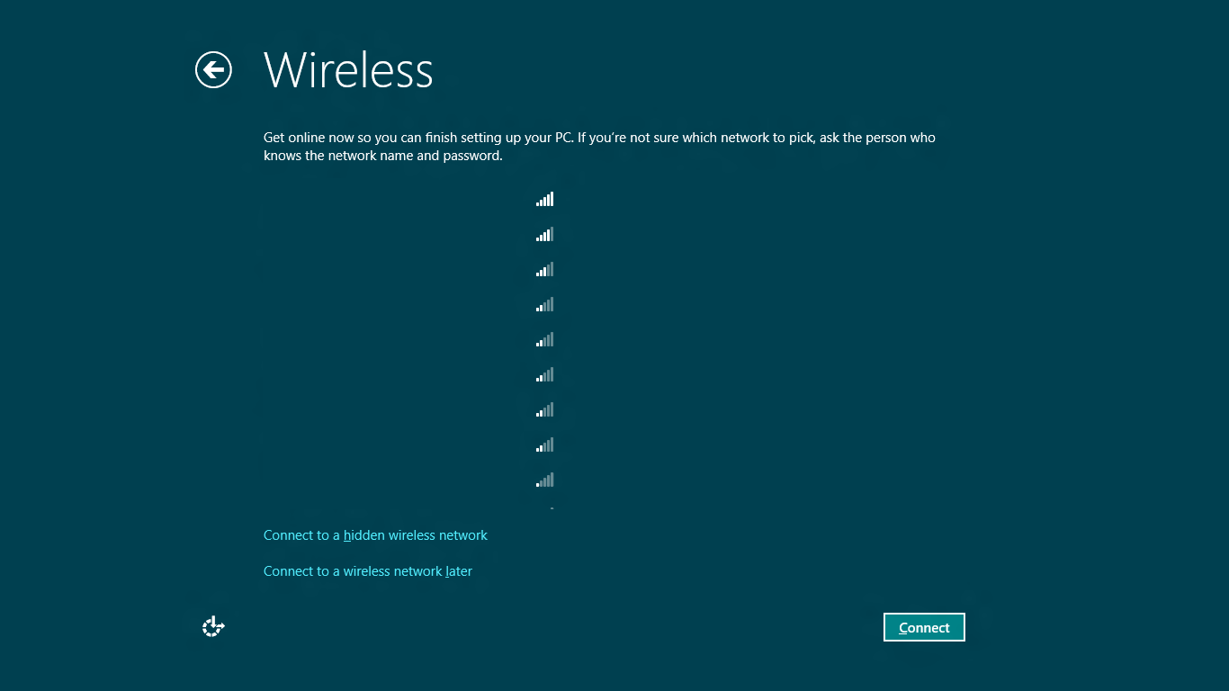The width and height of the screenshot is (1229, 691).
Task: Select the eighth network in the list
Action: (544, 445)
